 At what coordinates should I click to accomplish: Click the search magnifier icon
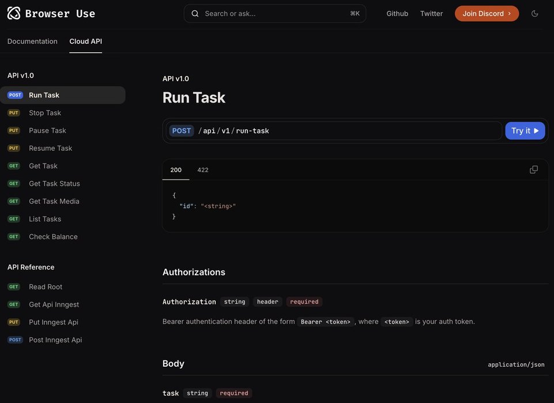tap(195, 13)
